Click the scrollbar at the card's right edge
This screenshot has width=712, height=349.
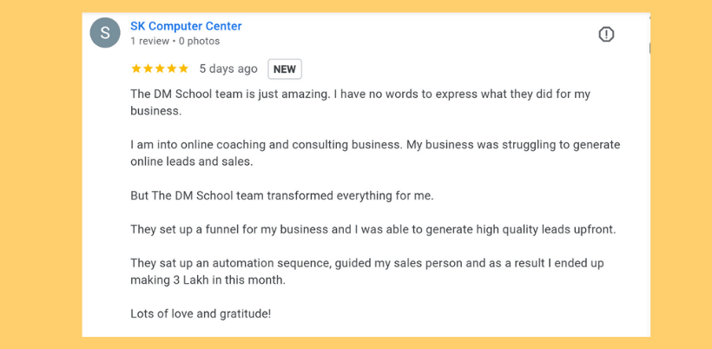click(650, 48)
